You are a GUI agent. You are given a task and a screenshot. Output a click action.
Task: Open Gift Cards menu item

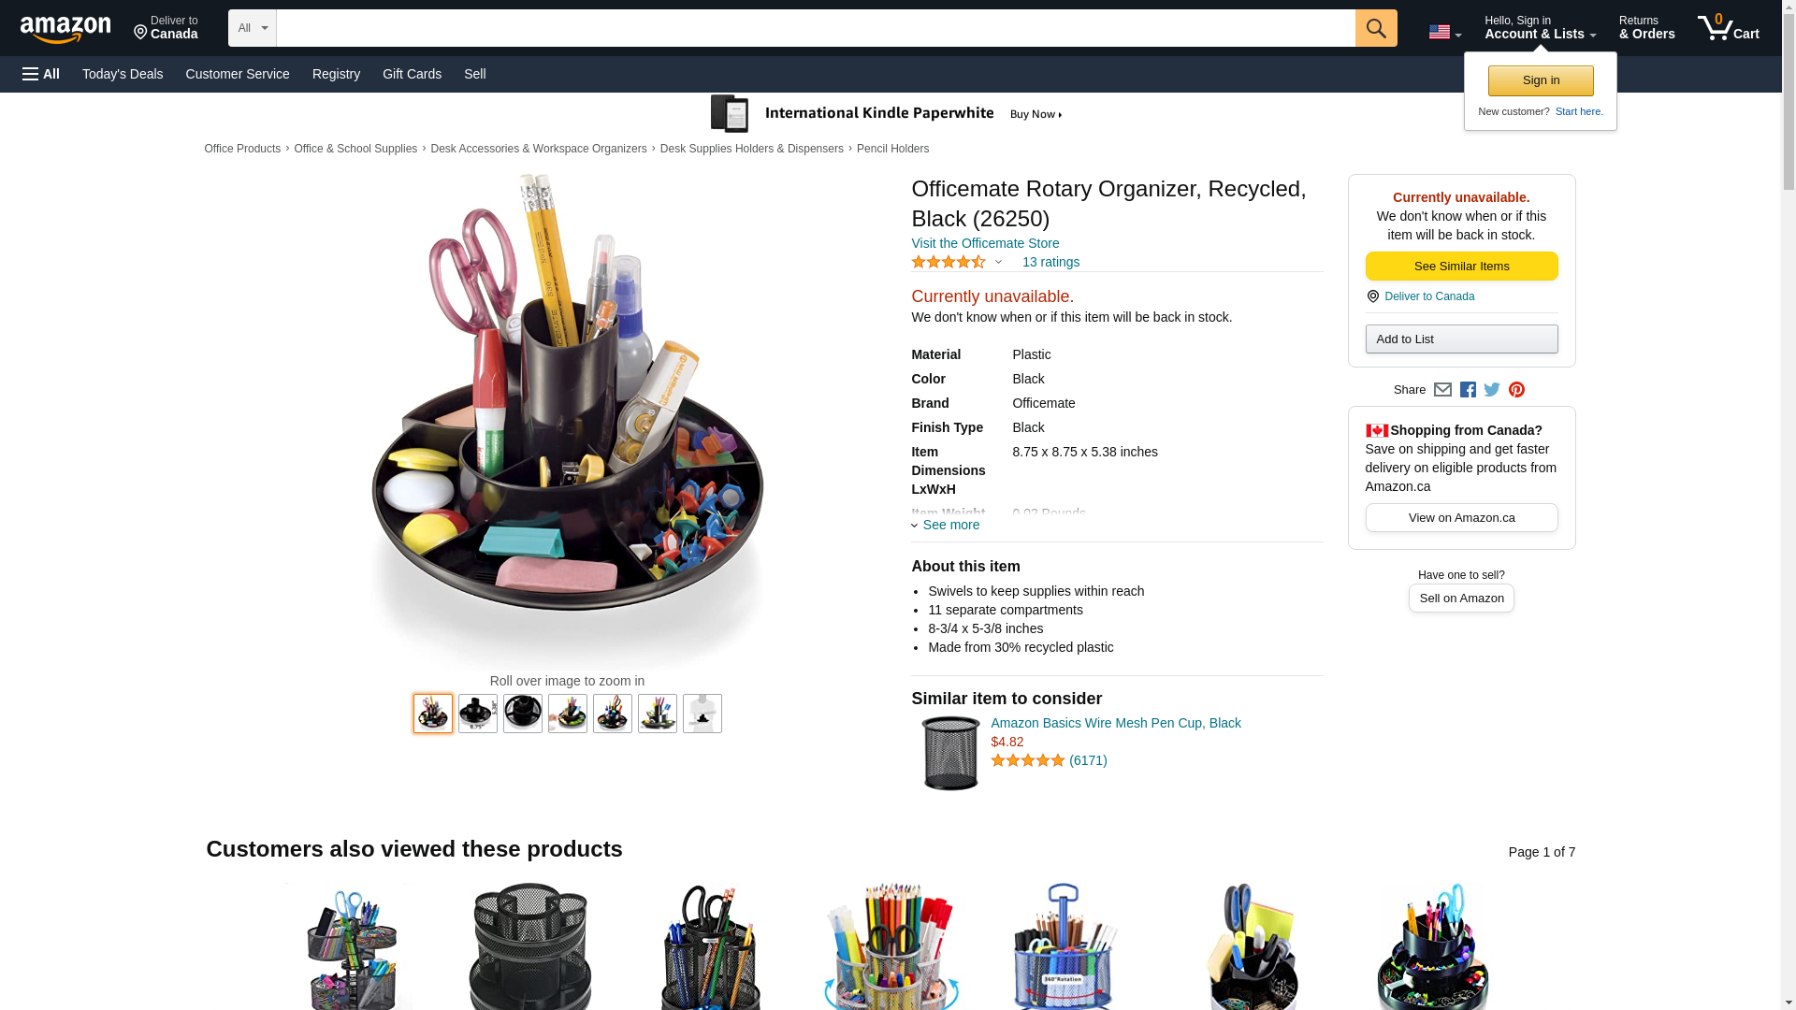click(412, 74)
